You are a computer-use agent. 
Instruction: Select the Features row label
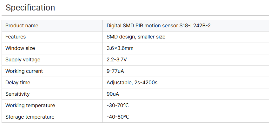(16, 37)
